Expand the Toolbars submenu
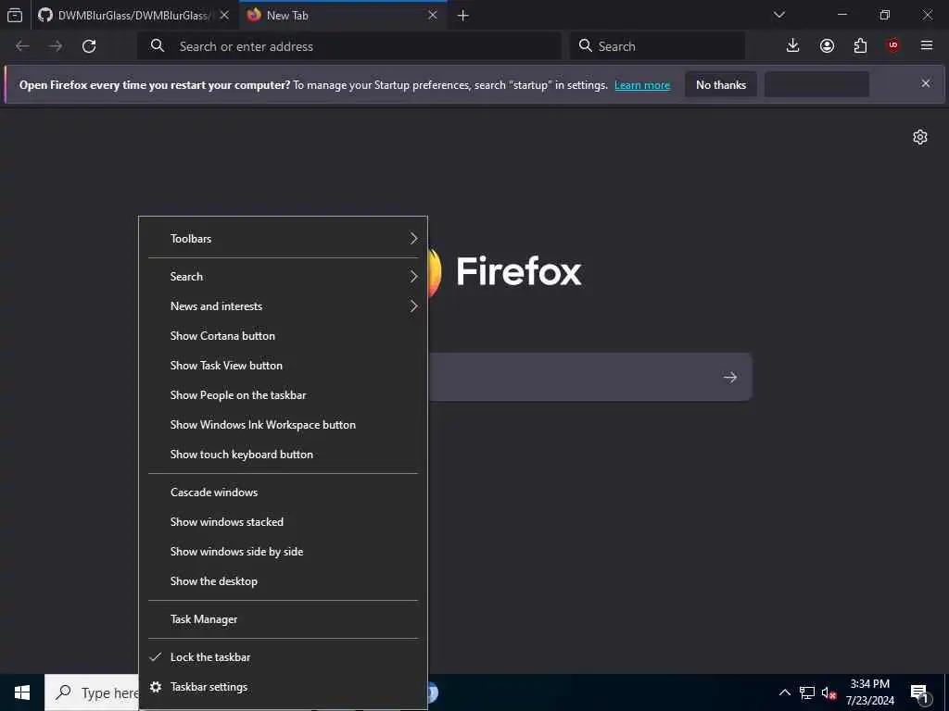The height and width of the screenshot is (711, 949). (284, 238)
